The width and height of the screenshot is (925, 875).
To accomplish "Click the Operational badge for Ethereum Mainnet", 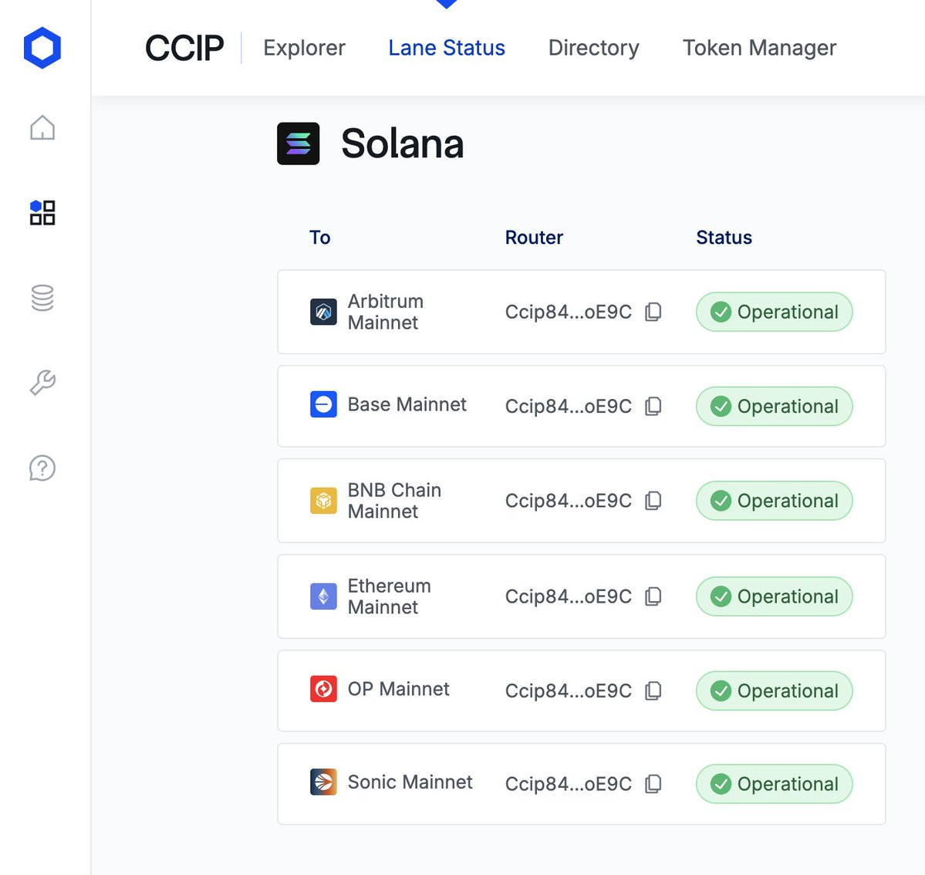I will point(774,596).
